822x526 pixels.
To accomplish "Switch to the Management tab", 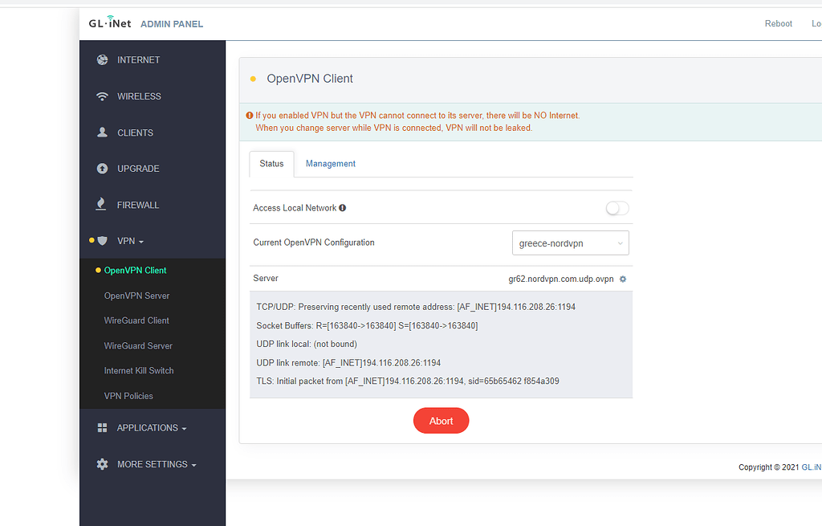I will 330,163.
